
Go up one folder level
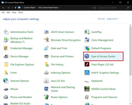(15, 8)
